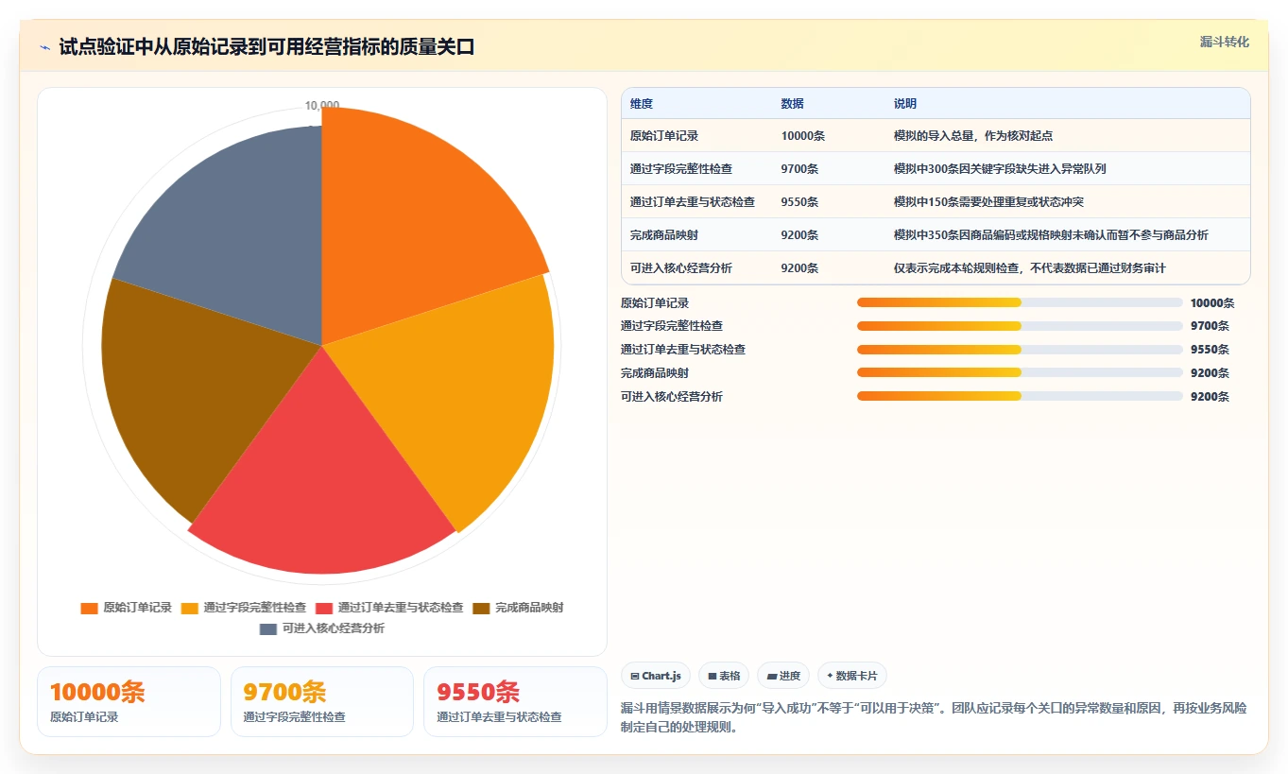Click the 完成商品映射 progress bar
The height and width of the screenshot is (774, 1288).
point(1020,372)
